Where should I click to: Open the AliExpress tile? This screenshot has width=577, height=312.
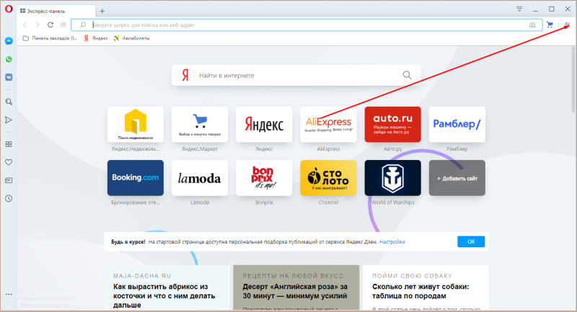pyautogui.click(x=328, y=125)
